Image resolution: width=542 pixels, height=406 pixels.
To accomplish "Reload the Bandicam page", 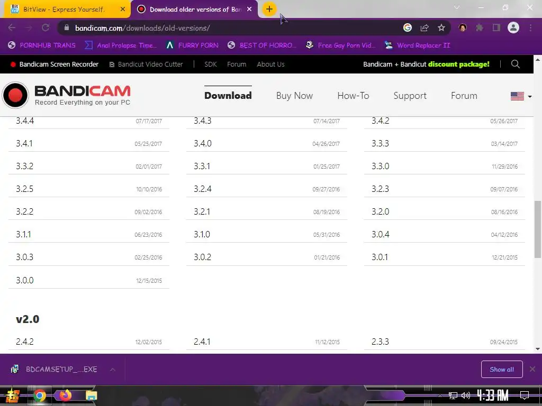I will pyautogui.click(x=46, y=28).
